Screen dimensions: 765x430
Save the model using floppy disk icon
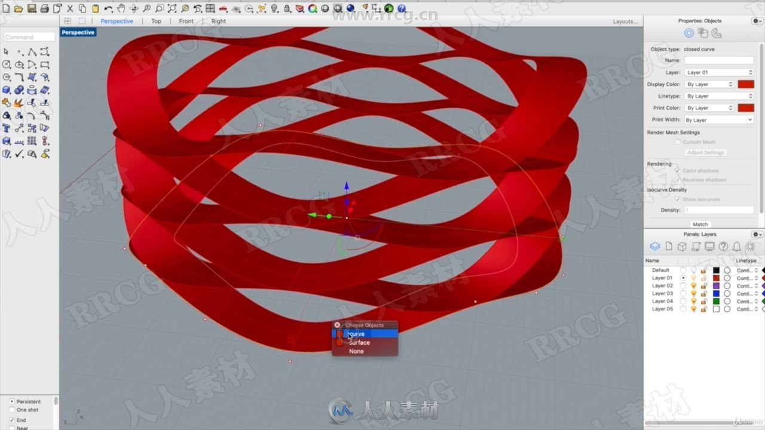tap(32, 8)
